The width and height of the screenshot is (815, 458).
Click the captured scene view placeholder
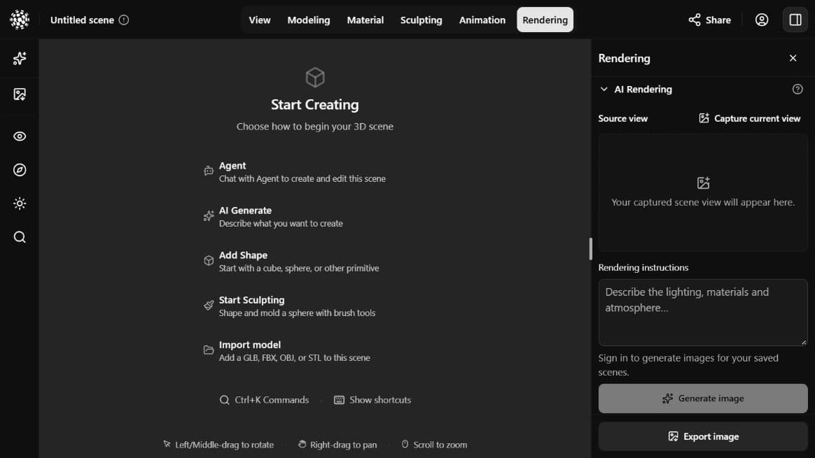pyautogui.click(x=703, y=193)
